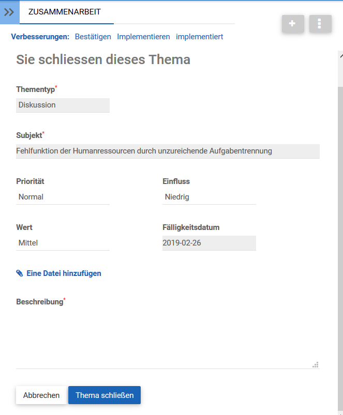Open the Einfluss dropdown set to Niedrig

(209, 197)
